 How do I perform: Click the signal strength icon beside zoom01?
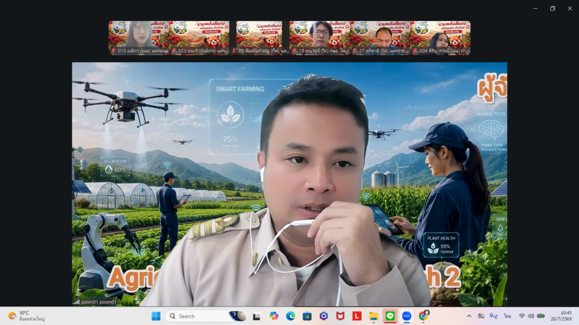(76, 302)
